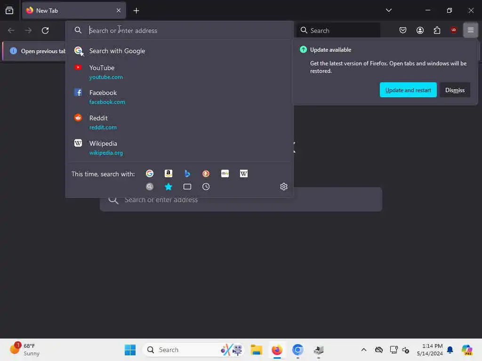The image size is (482, 361).
Task: Click the toolbar Search box
Action: click(338, 31)
